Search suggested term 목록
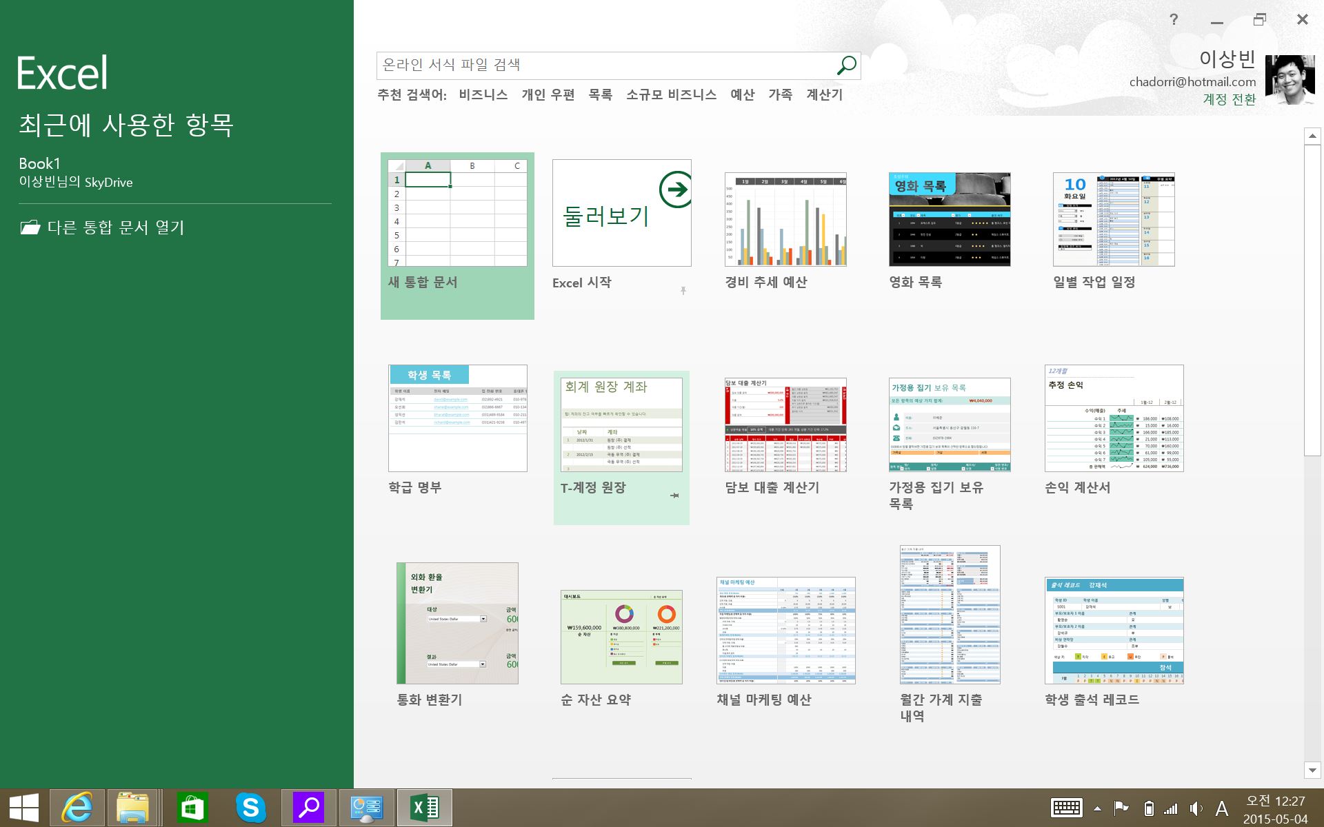The image size is (1324, 827). 601,95
